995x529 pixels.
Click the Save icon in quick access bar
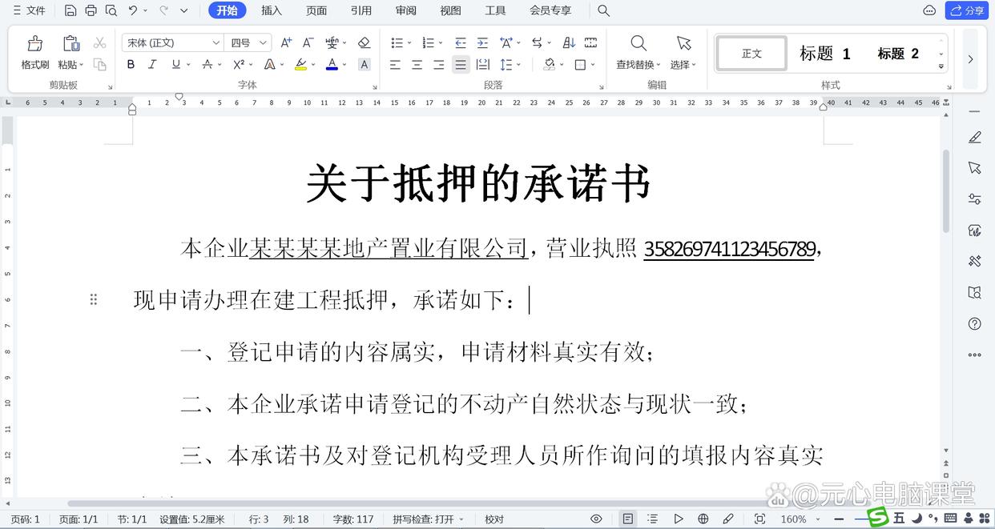click(x=70, y=10)
